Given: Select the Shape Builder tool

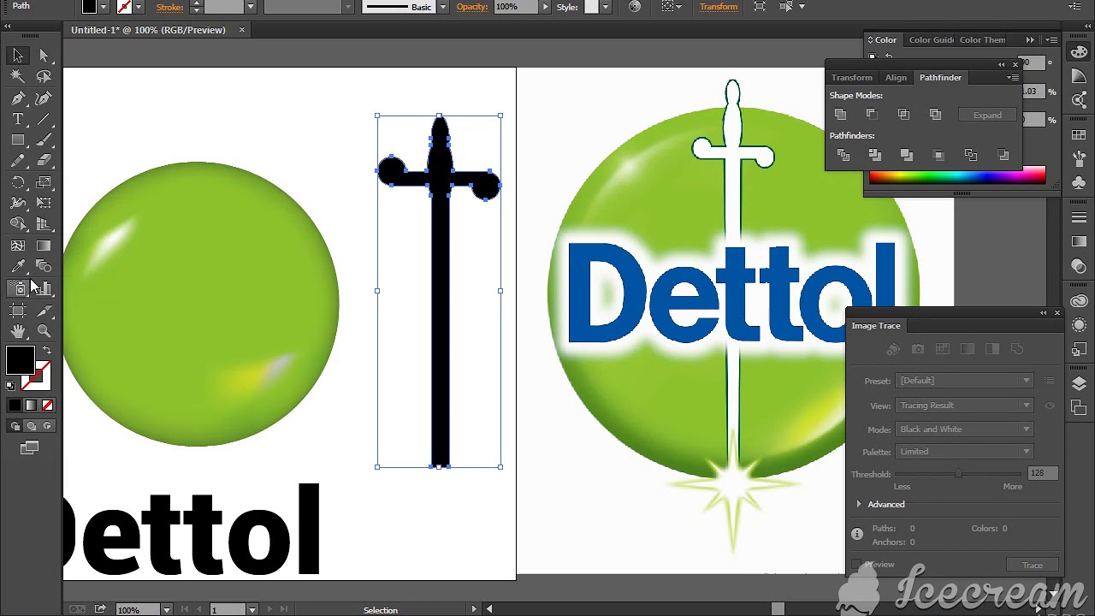Looking at the screenshot, I should point(18,224).
